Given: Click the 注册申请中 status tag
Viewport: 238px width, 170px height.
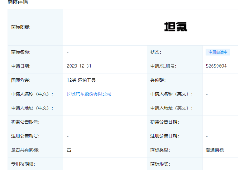Looking at the screenshot, I should click(x=217, y=52).
